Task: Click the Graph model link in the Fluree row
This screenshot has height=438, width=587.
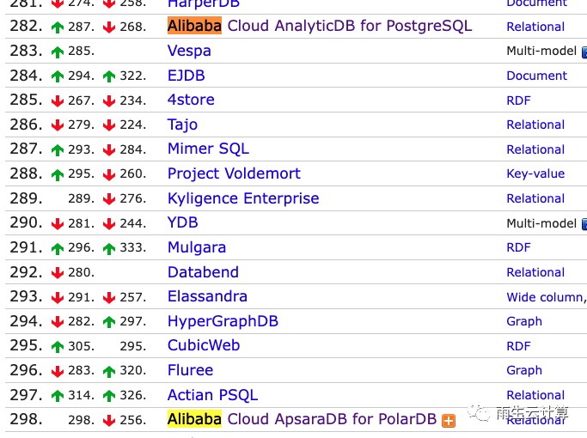Action: (x=524, y=370)
